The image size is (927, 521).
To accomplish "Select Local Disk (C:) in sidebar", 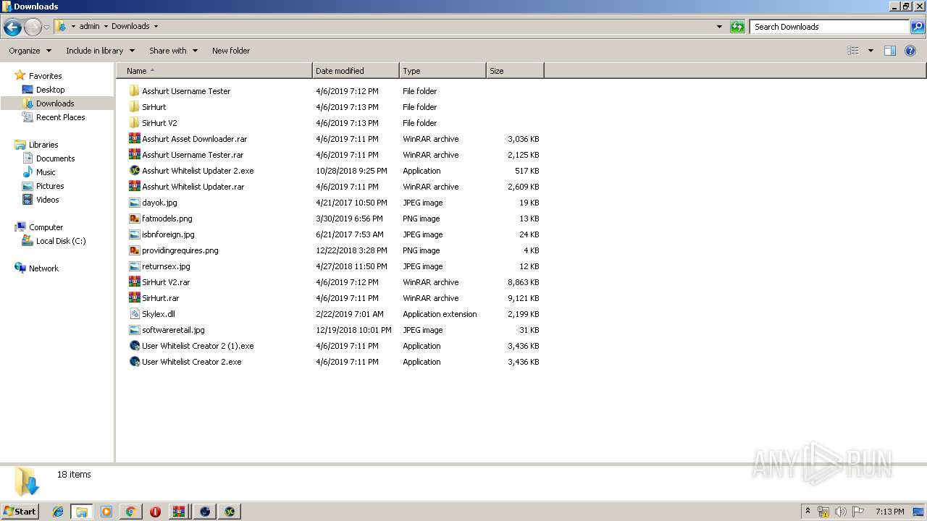I will 61,241.
